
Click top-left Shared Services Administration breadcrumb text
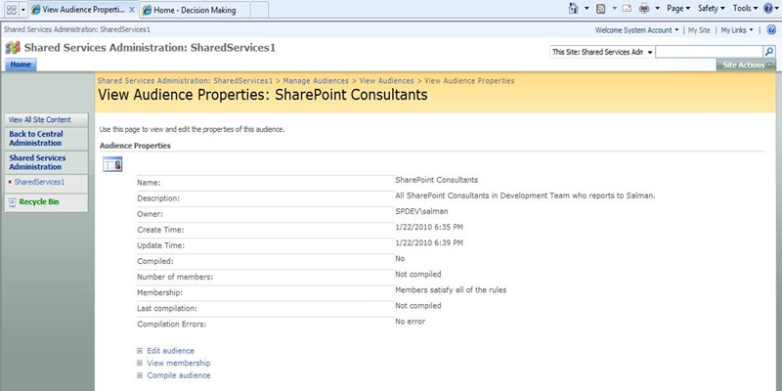77,29
